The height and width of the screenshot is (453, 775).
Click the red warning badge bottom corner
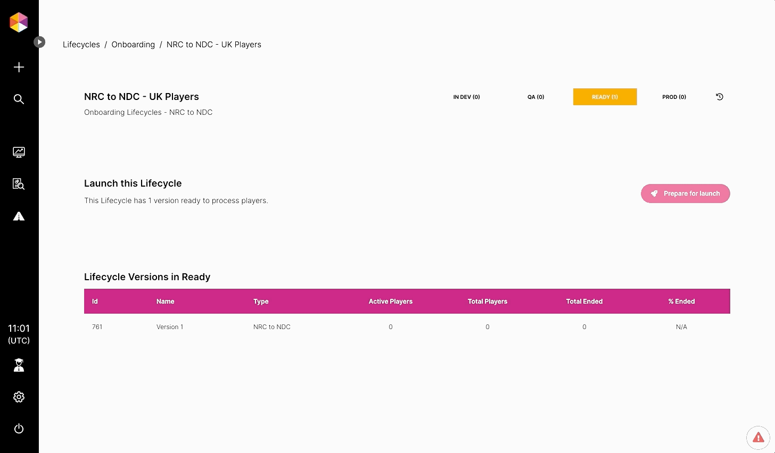758,438
